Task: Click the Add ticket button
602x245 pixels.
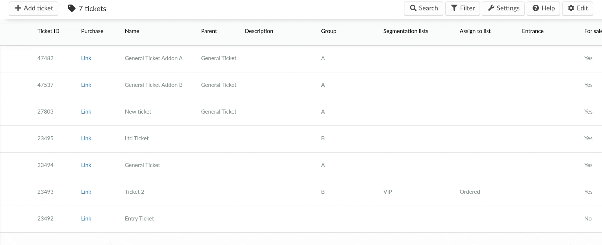Action: [x=33, y=8]
